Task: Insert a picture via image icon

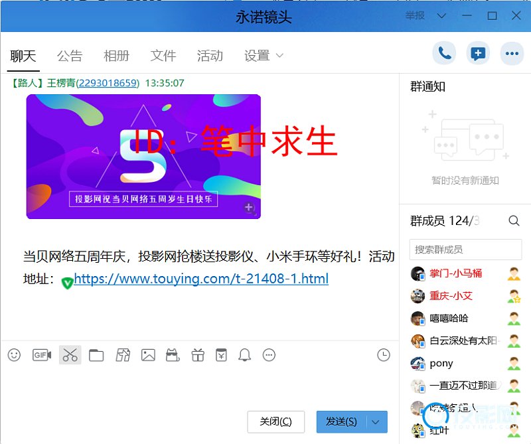Action: point(148,355)
